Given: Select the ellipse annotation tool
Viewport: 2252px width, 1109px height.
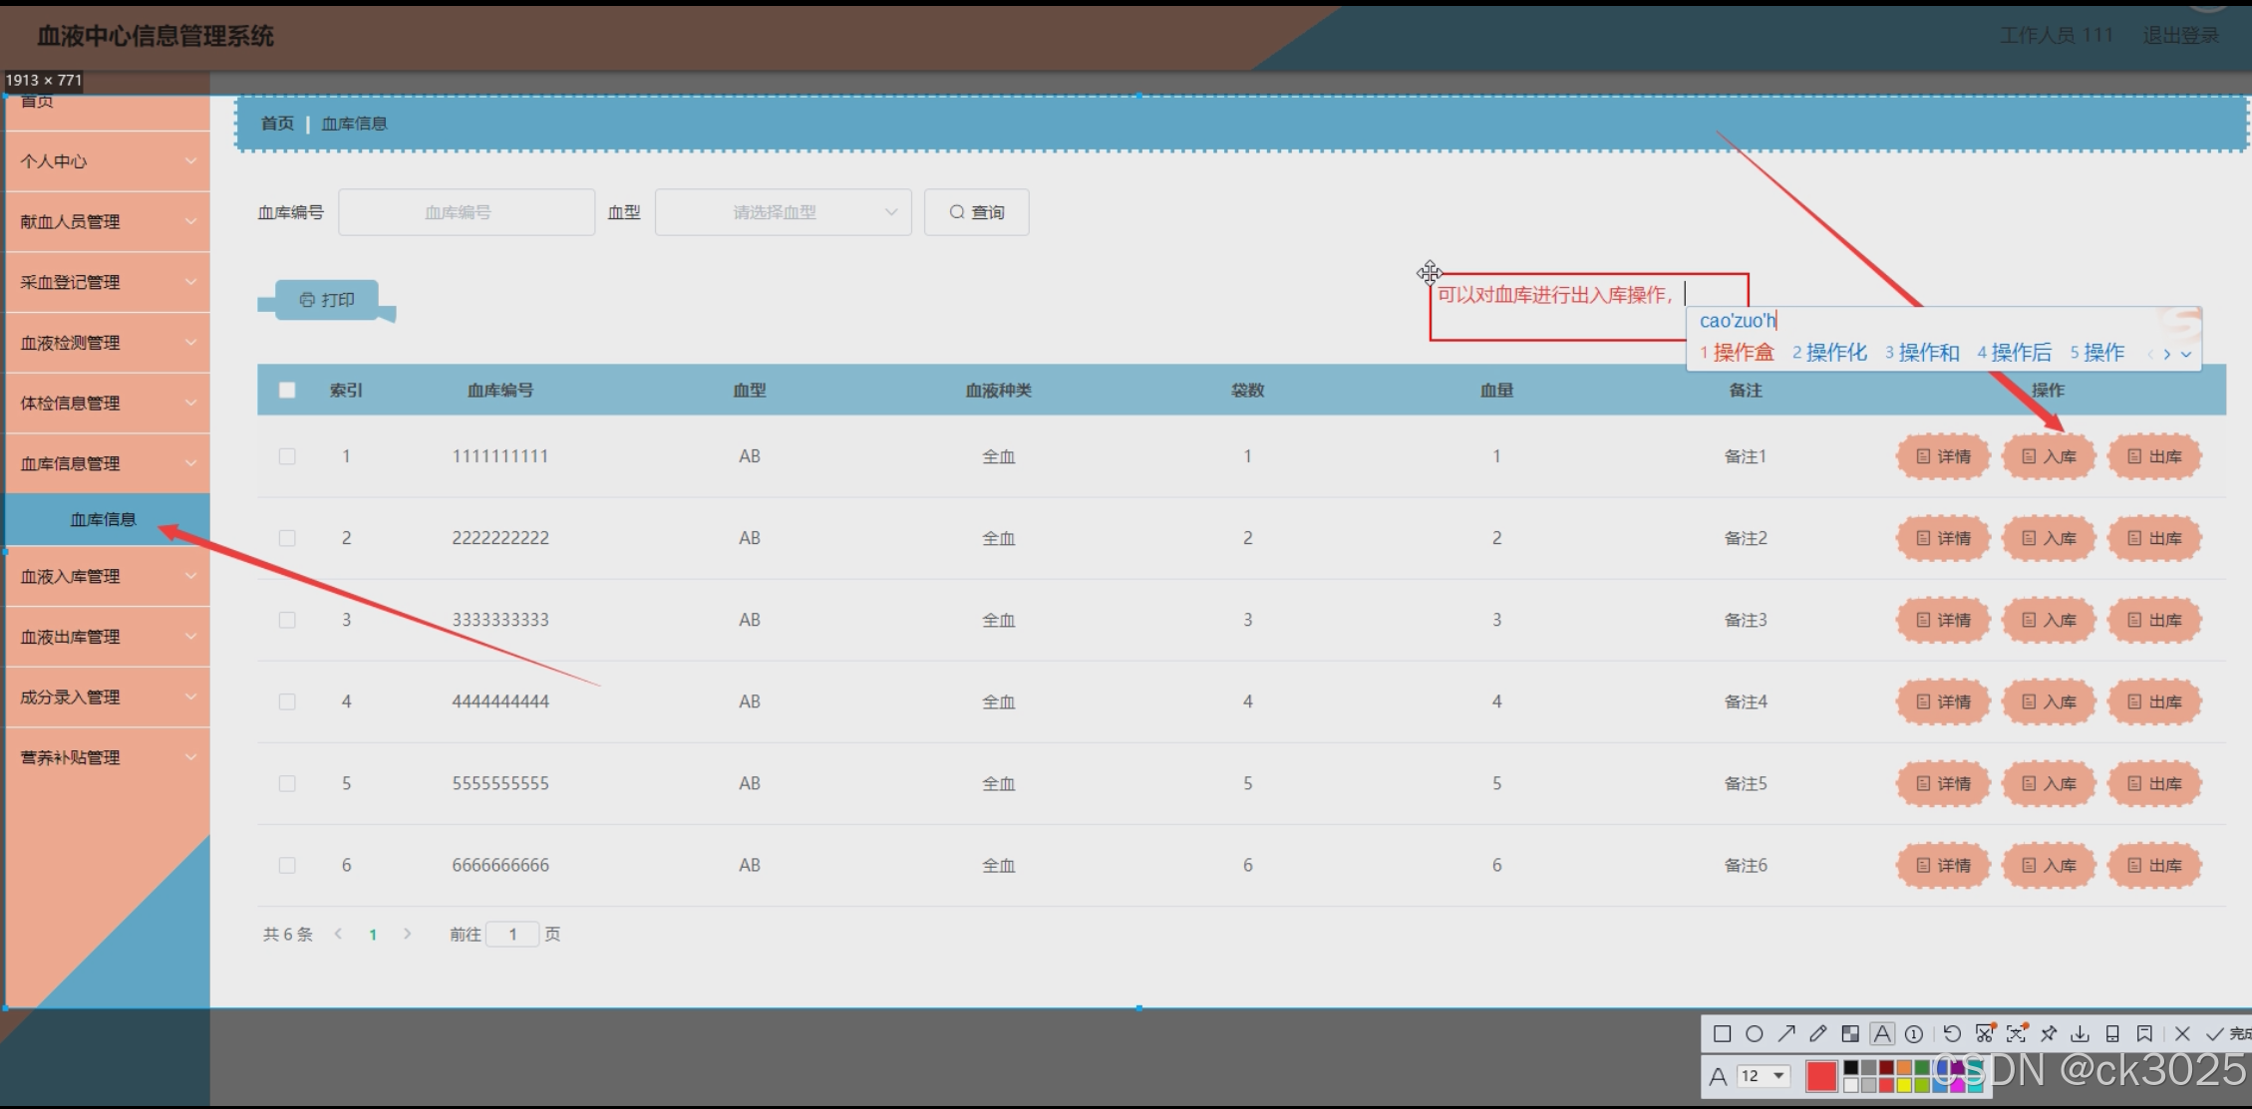Looking at the screenshot, I should pyautogui.click(x=1755, y=1033).
